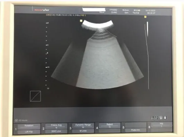Click the yellow marker above the TGC curve
Viewport: 184px width, 137px height.
pyautogui.click(x=145, y=17)
